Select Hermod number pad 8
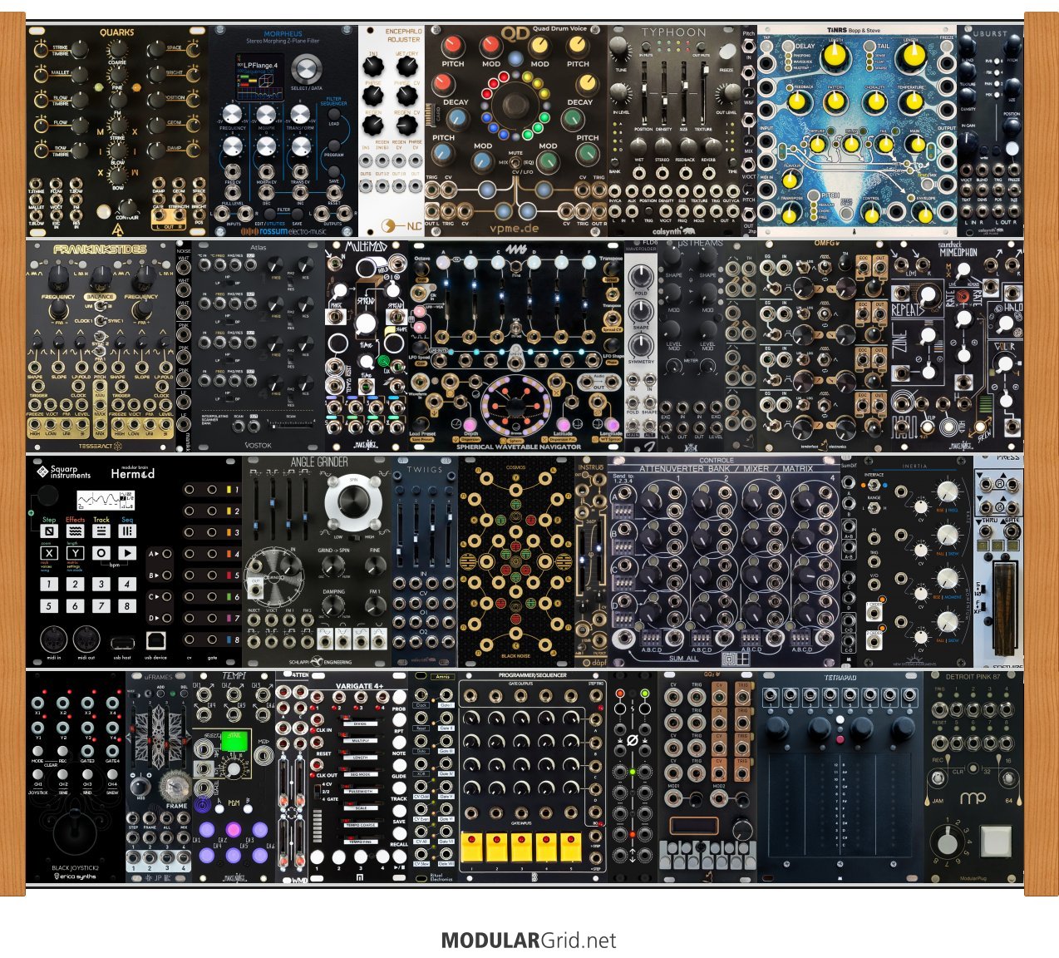This screenshot has width=1059, height=958. (127, 606)
